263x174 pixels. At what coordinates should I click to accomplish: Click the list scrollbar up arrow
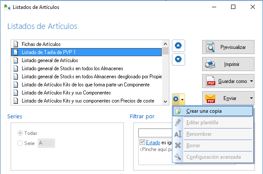coord(166,44)
